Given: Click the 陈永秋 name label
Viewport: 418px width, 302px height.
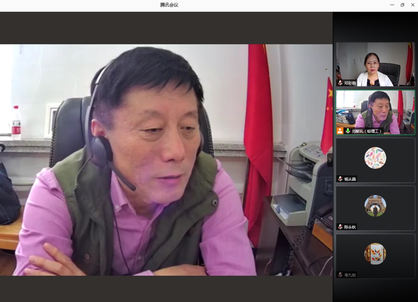Looking at the screenshot, I should click(x=350, y=227).
